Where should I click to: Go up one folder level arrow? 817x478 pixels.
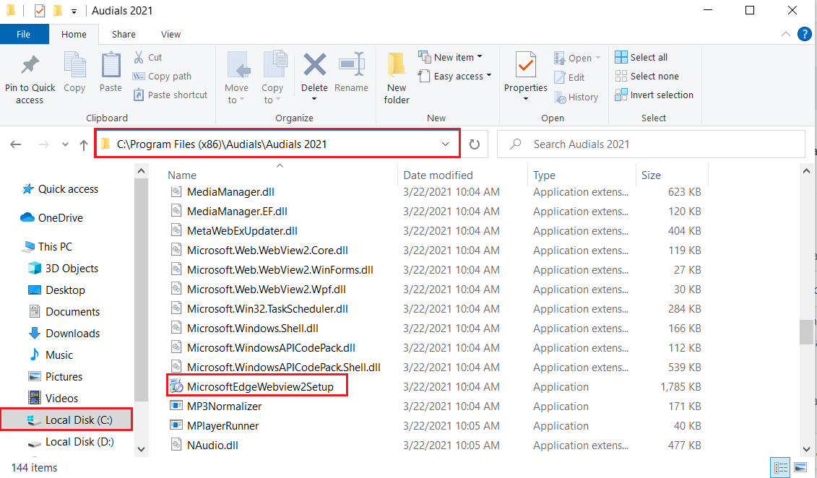tap(85, 144)
